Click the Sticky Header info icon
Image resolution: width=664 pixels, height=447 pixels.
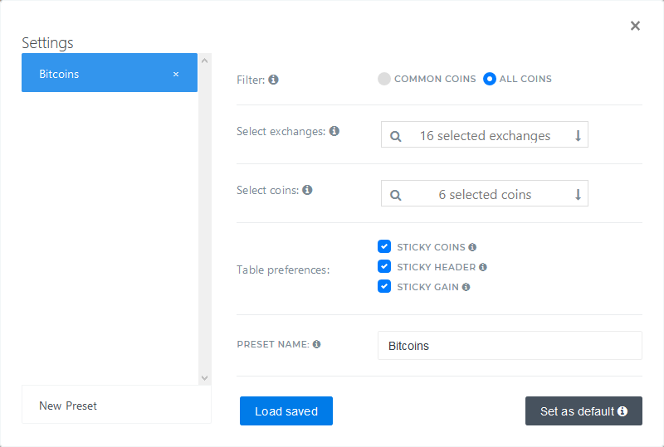pos(483,267)
